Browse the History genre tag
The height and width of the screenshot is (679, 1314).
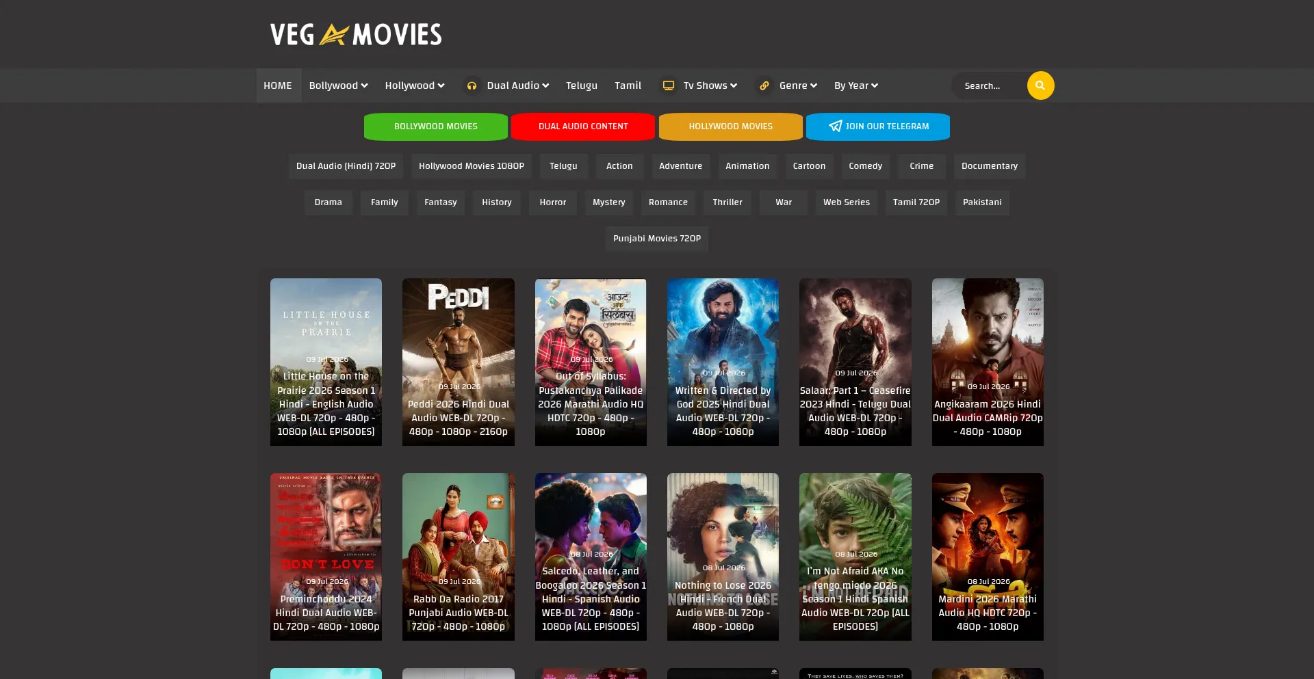[497, 202]
